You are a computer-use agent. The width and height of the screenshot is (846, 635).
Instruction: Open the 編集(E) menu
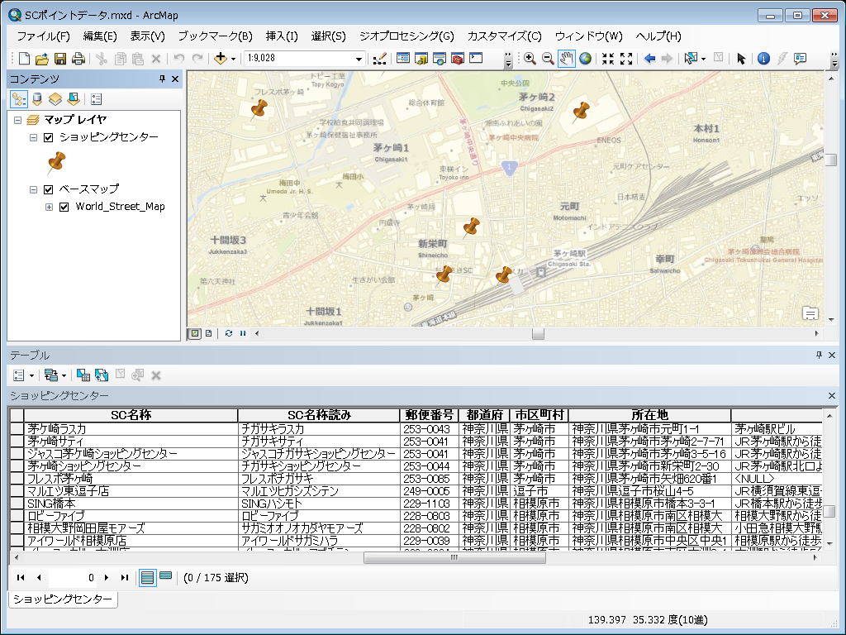100,36
